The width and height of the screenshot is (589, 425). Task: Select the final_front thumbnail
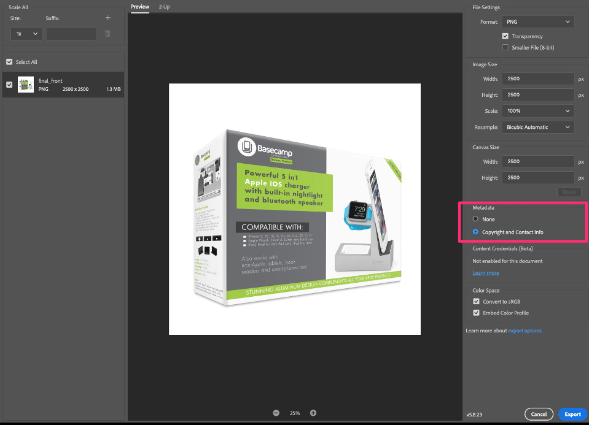coord(26,85)
